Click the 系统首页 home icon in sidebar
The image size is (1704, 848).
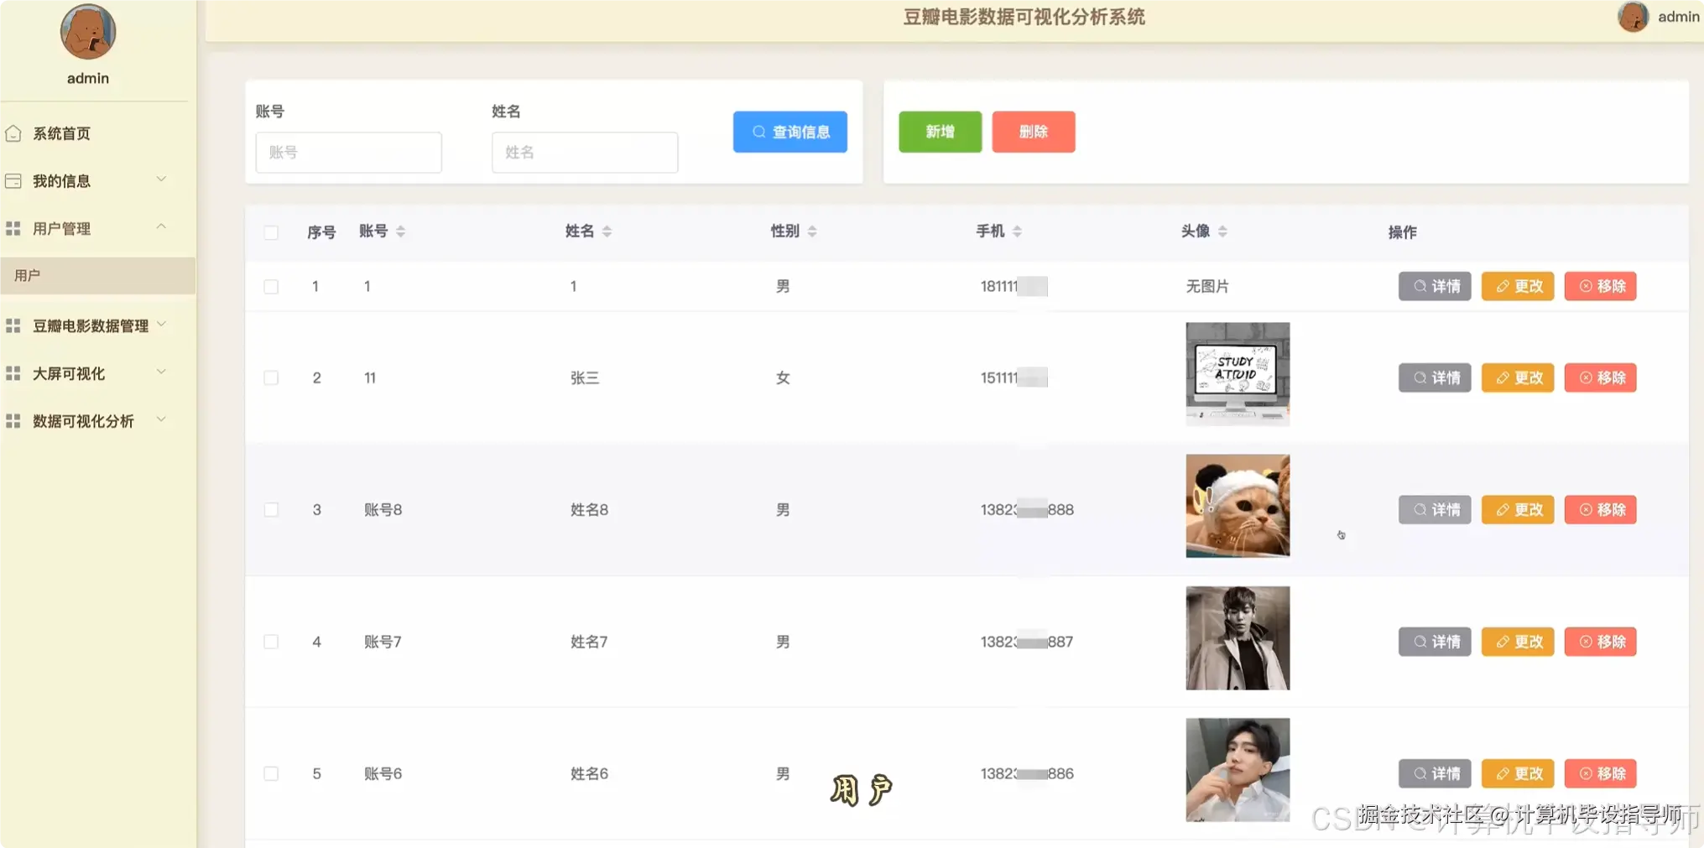(x=13, y=133)
